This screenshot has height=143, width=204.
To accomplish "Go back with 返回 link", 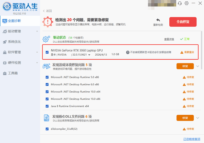I will 47,11.
